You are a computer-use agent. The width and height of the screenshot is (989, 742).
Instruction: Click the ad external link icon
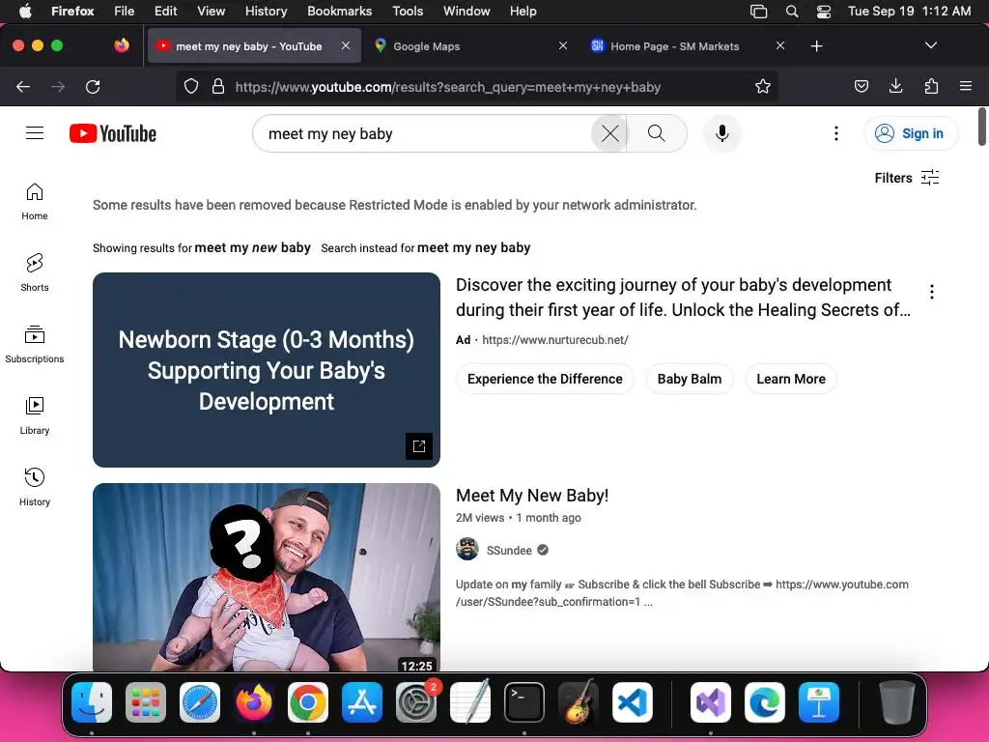[x=419, y=446]
